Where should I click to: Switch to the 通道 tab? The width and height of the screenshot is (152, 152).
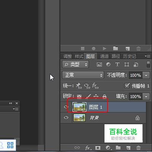click(104, 56)
